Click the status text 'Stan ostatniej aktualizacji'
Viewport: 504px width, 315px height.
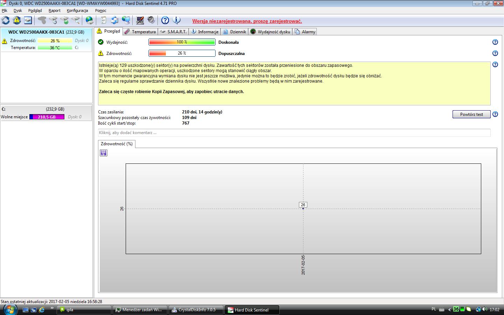[51, 301]
